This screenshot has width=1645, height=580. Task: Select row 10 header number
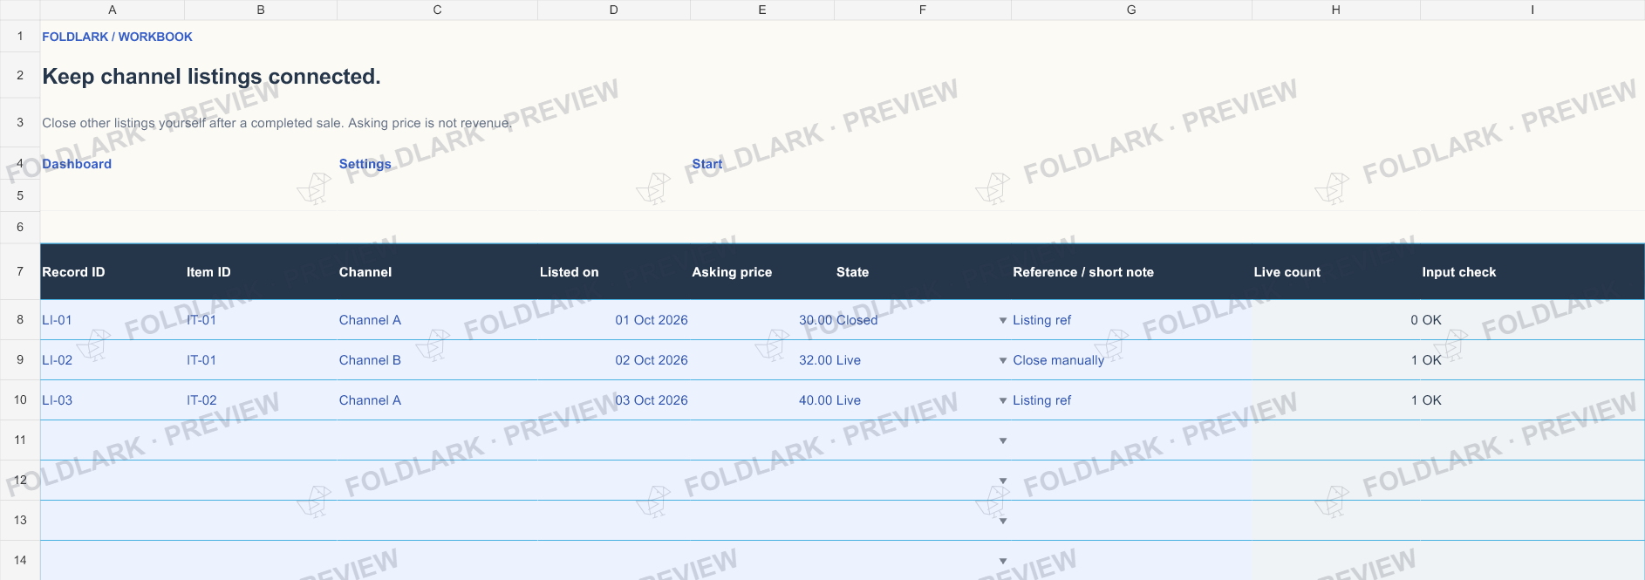[x=20, y=400]
